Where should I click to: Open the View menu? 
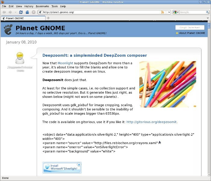19,6
